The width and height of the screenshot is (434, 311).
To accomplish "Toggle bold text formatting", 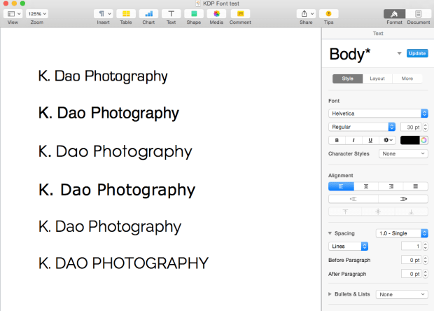I will click(337, 140).
